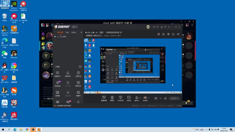
Task: Add a 摄像头 camera source
Action: [112, 99]
